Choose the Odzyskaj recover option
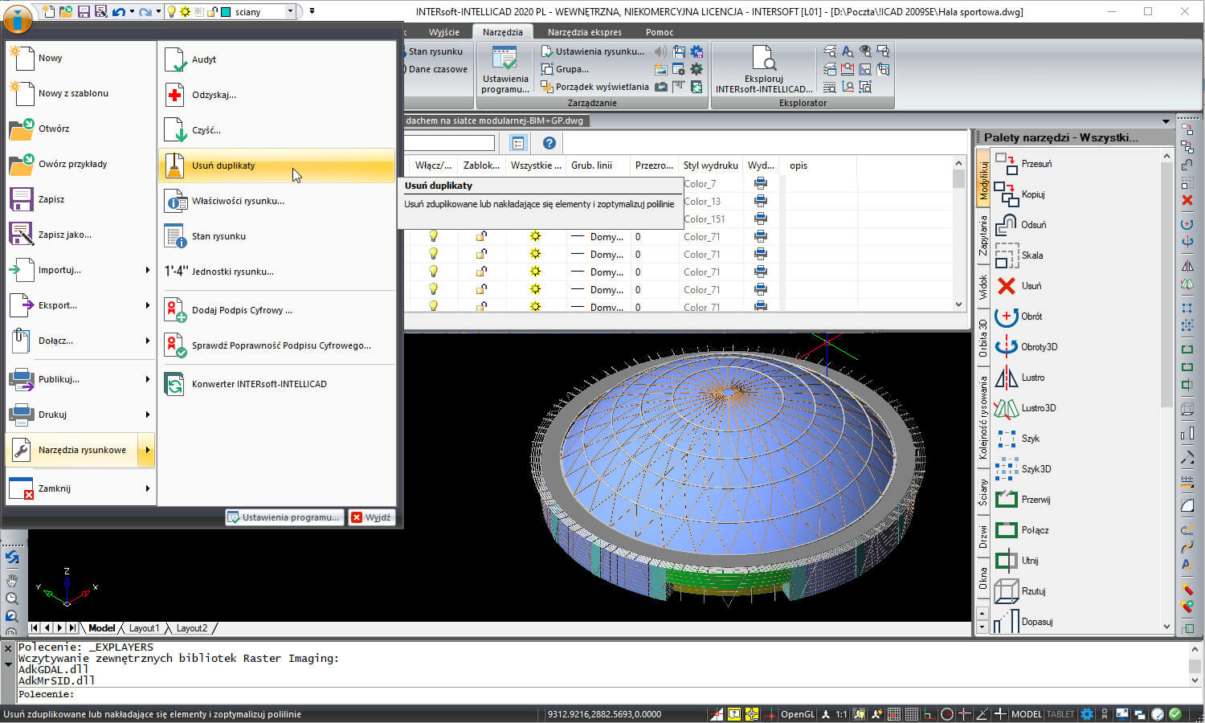1205x723 pixels. (x=276, y=95)
